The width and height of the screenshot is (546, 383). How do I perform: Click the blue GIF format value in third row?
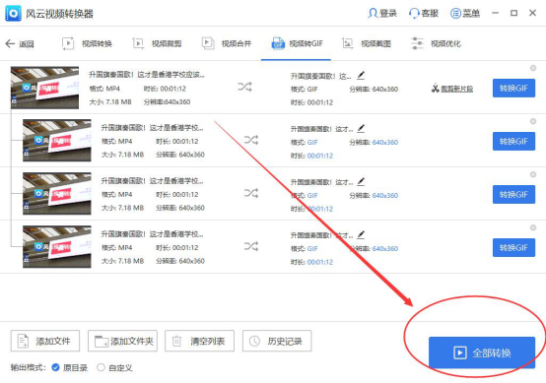tap(312, 196)
